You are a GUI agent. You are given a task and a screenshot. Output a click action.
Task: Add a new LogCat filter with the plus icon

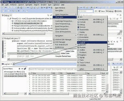19,69
